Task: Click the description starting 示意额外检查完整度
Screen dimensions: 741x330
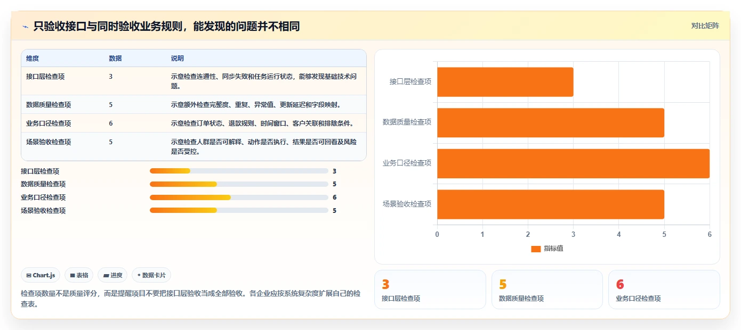Action: 256,105
